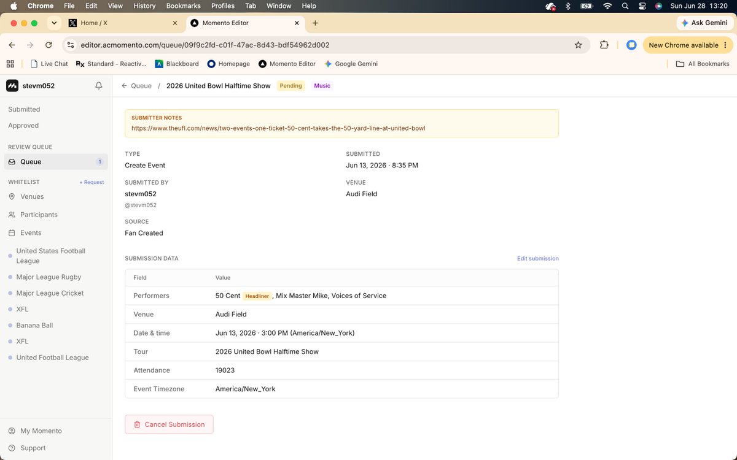Viewport: 737px width, 460px height.
Task: Open the Edit menu
Action: pyautogui.click(x=92, y=6)
